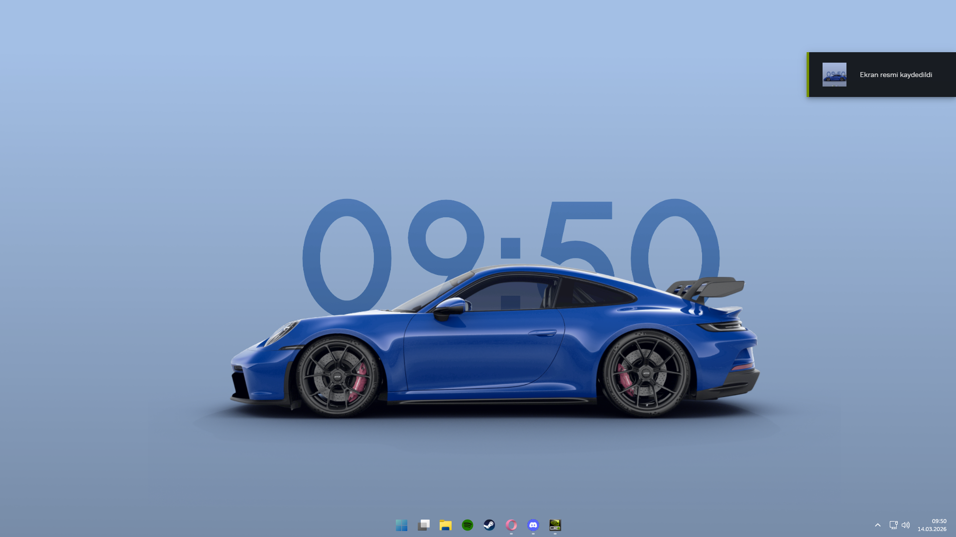Open the volume speaker tray icon

coord(906,525)
